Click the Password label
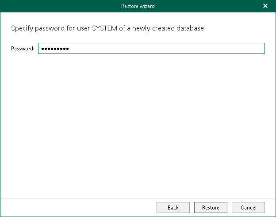Screen dimensions: 276x217 (x=23, y=49)
